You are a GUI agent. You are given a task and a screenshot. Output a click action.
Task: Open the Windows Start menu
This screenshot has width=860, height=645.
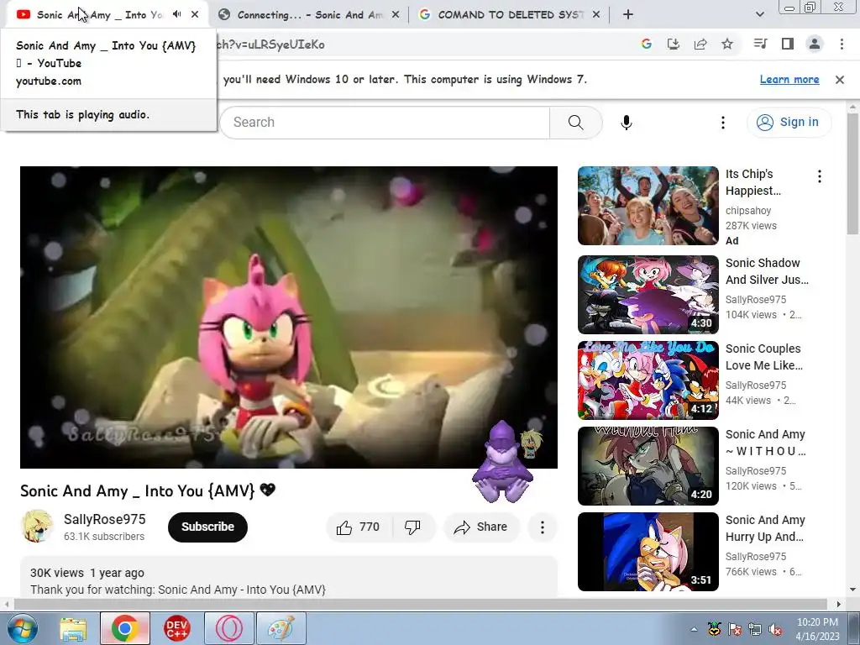[x=22, y=628]
